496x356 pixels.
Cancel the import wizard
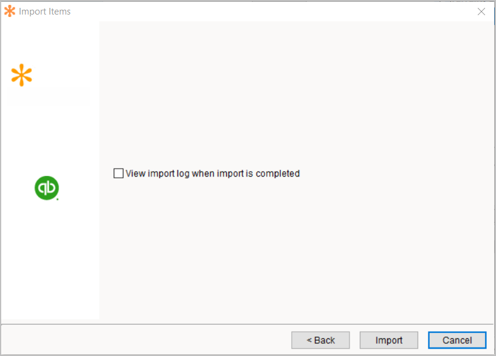[x=457, y=340]
